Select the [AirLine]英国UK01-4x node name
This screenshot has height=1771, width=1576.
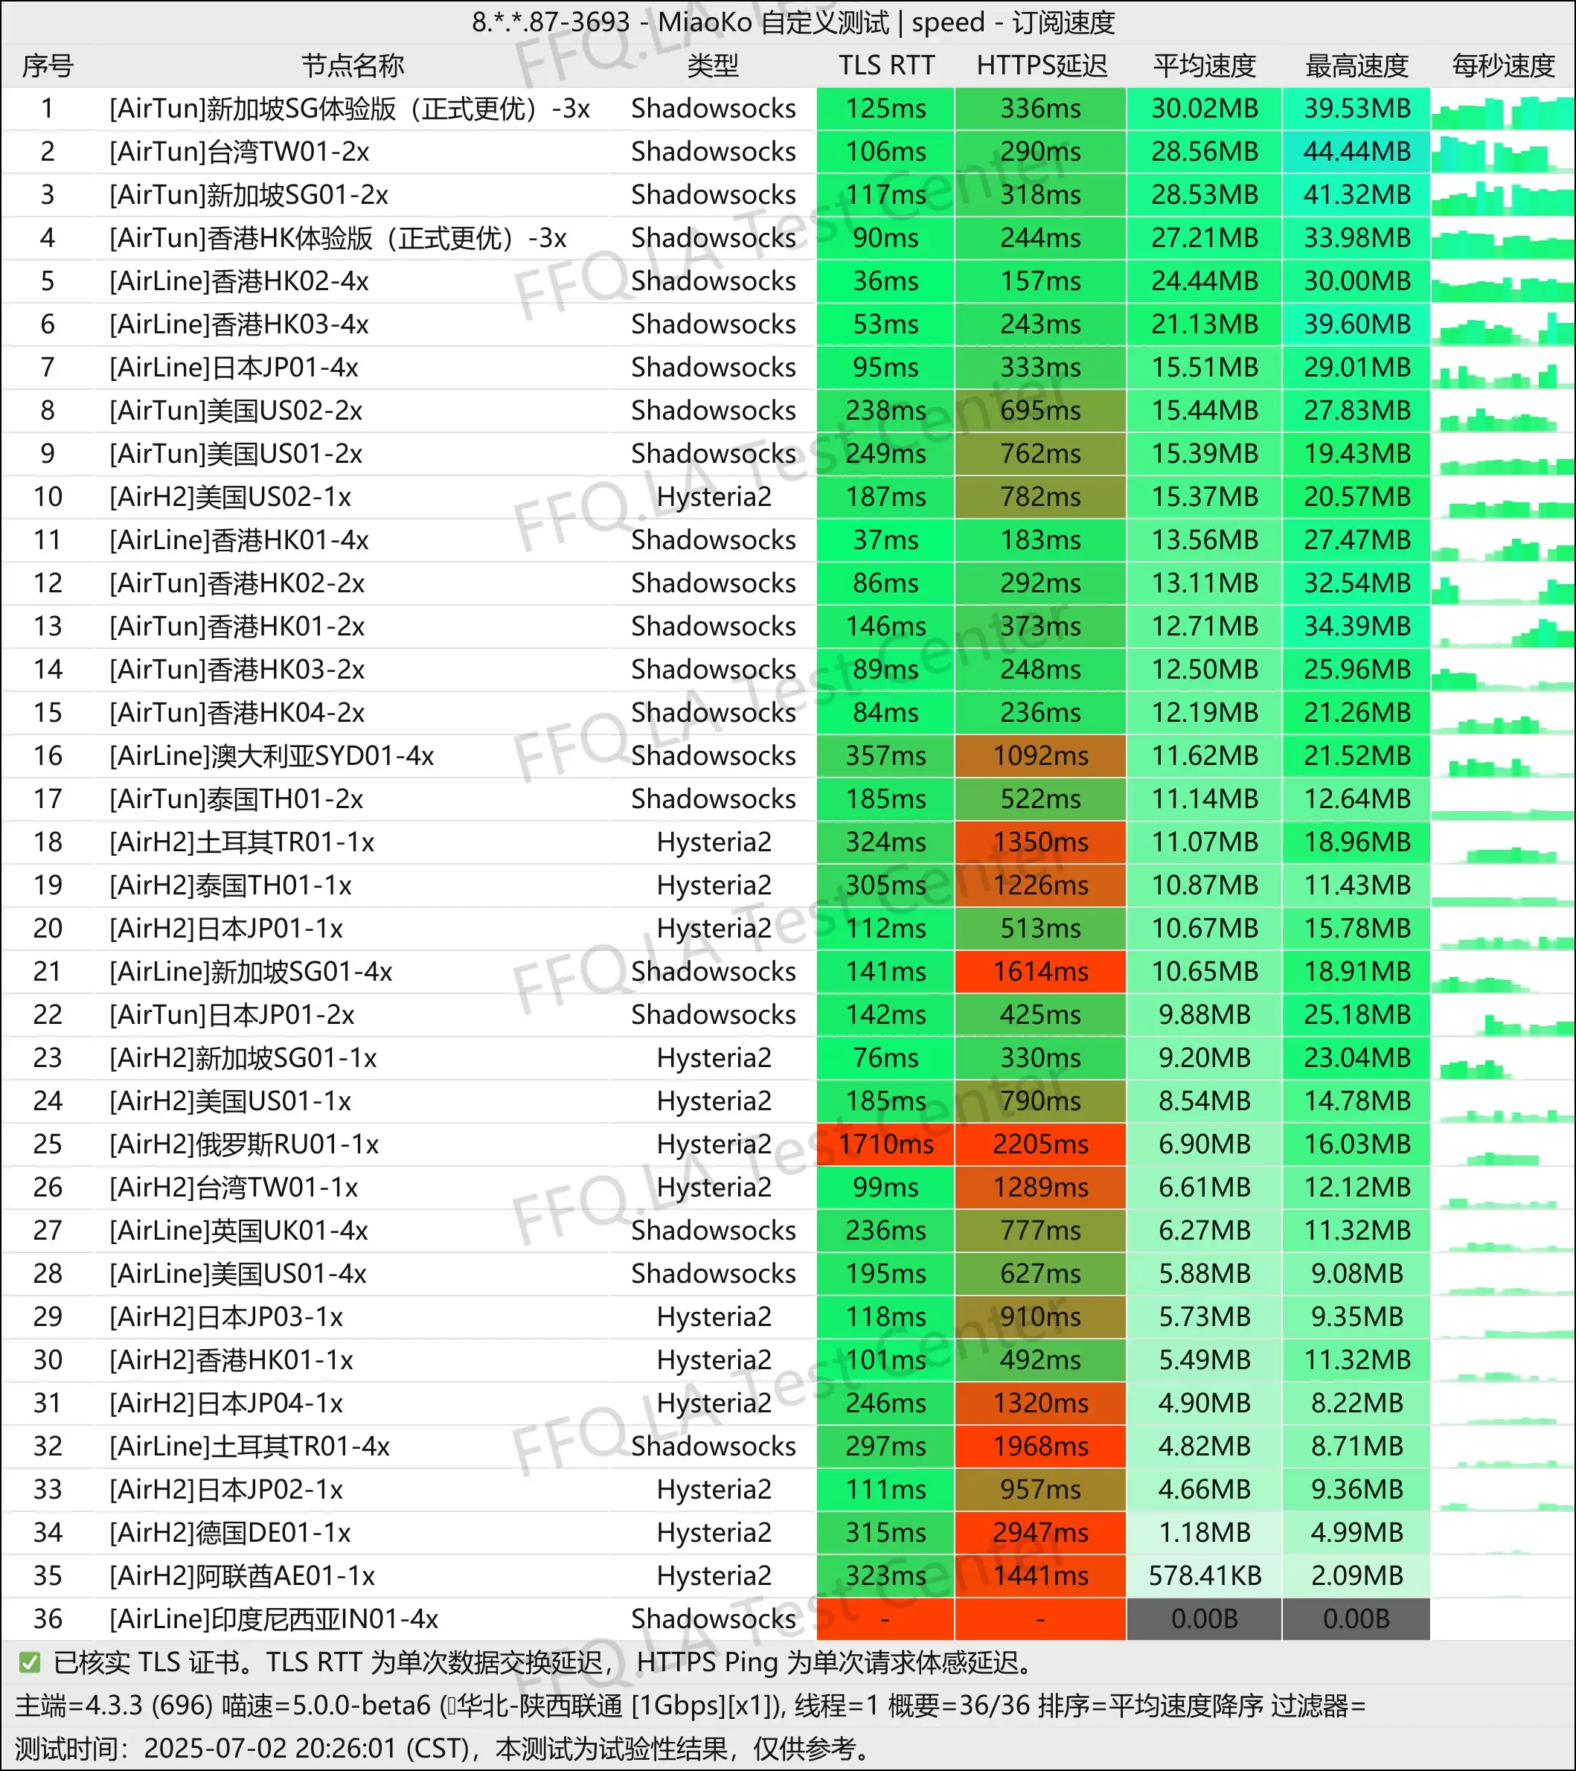[x=239, y=1230]
